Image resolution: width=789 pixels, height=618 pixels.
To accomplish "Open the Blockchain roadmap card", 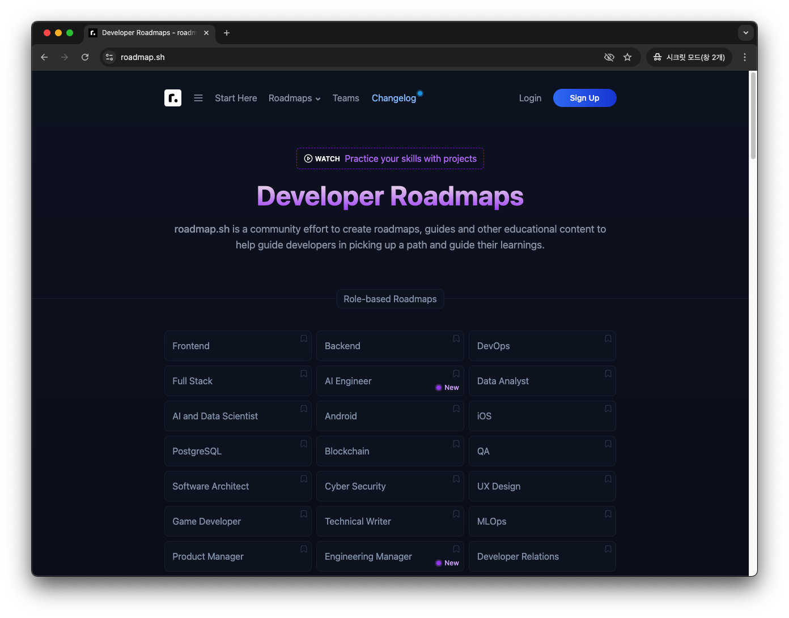I will point(390,451).
